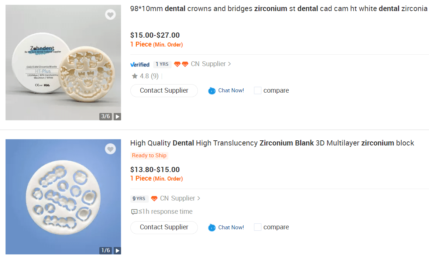The height and width of the screenshot is (257, 429).
Task: Open the Zahndent product thumbnail image
Action: pos(63,62)
